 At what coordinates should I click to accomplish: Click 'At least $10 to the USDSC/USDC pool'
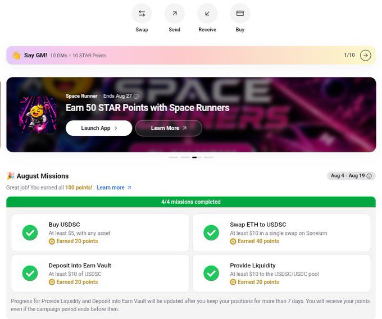pyautogui.click(x=274, y=274)
